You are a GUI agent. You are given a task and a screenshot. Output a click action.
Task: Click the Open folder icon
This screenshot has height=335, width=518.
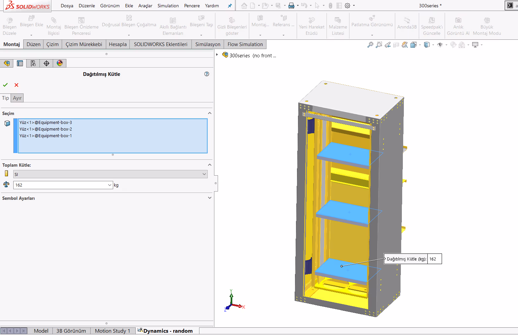tap(265, 6)
